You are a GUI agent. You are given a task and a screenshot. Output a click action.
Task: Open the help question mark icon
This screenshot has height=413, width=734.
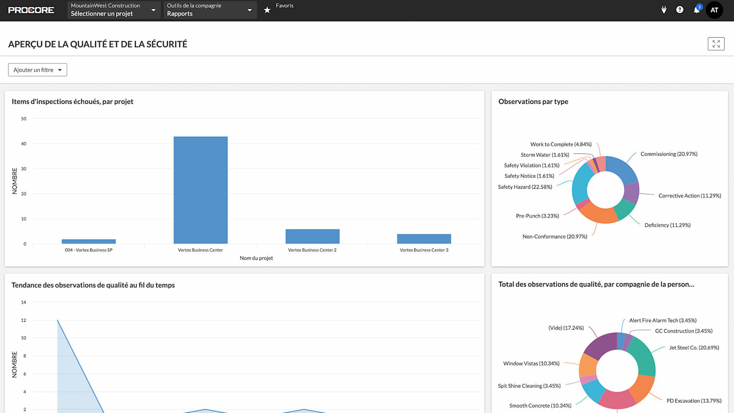pos(680,10)
